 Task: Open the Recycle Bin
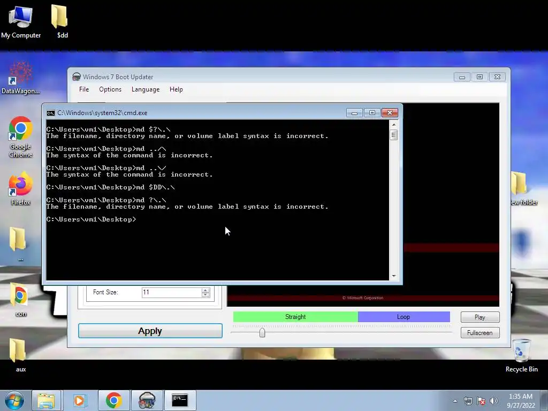click(x=521, y=355)
